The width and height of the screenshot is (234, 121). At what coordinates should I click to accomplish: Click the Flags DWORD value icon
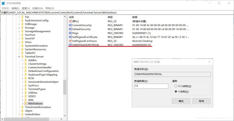point(70,33)
